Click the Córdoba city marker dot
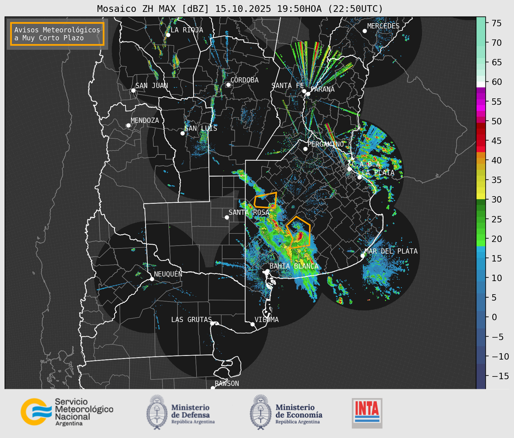This screenshot has height=438, width=514. (228, 85)
